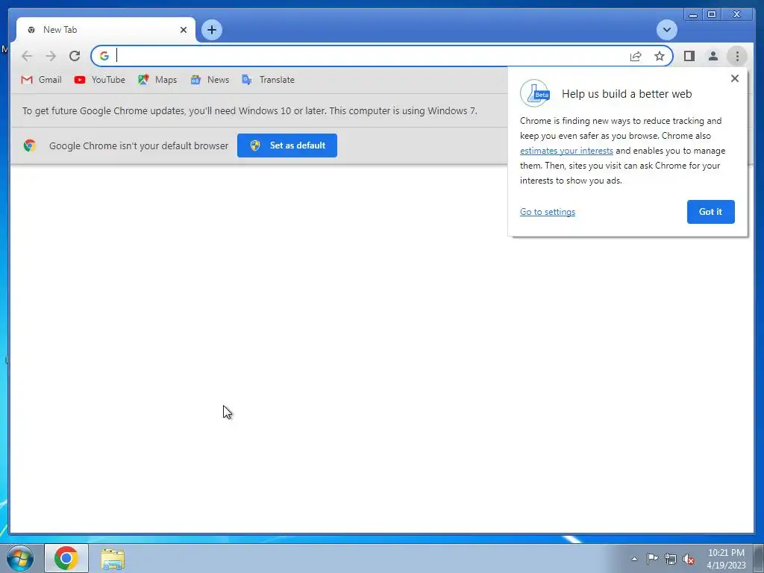The width and height of the screenshot is (764, 573).
Task: Open the side panel icon
Action: [689, 56]
